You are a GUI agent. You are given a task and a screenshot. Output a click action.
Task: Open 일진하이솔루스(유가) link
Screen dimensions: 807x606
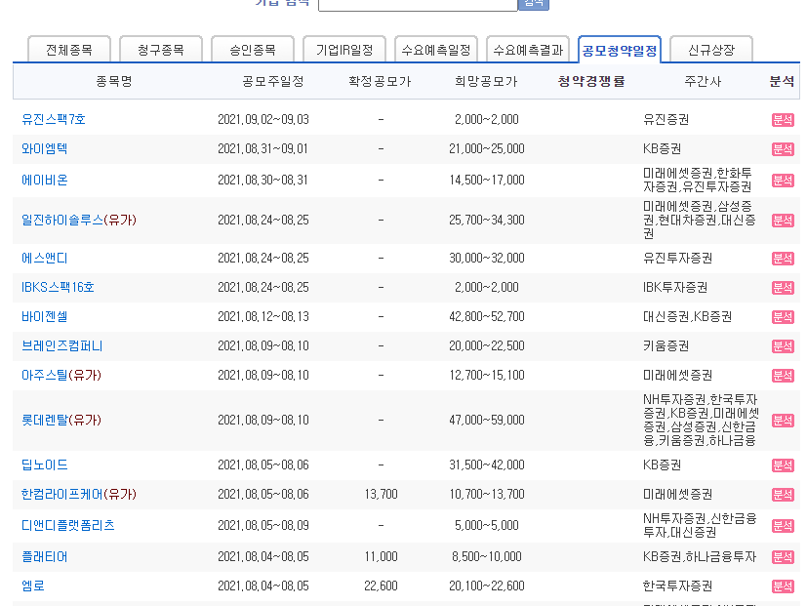79,221
